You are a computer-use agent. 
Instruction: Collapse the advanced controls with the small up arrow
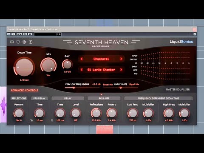[x=101, y=94]
